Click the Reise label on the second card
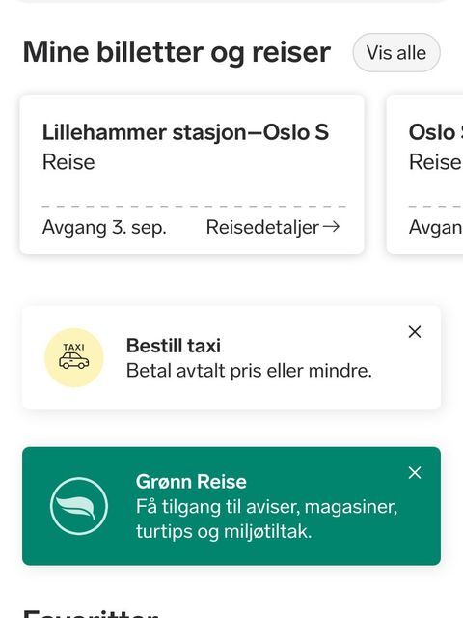The image size is (463, 618). point(435,162)
